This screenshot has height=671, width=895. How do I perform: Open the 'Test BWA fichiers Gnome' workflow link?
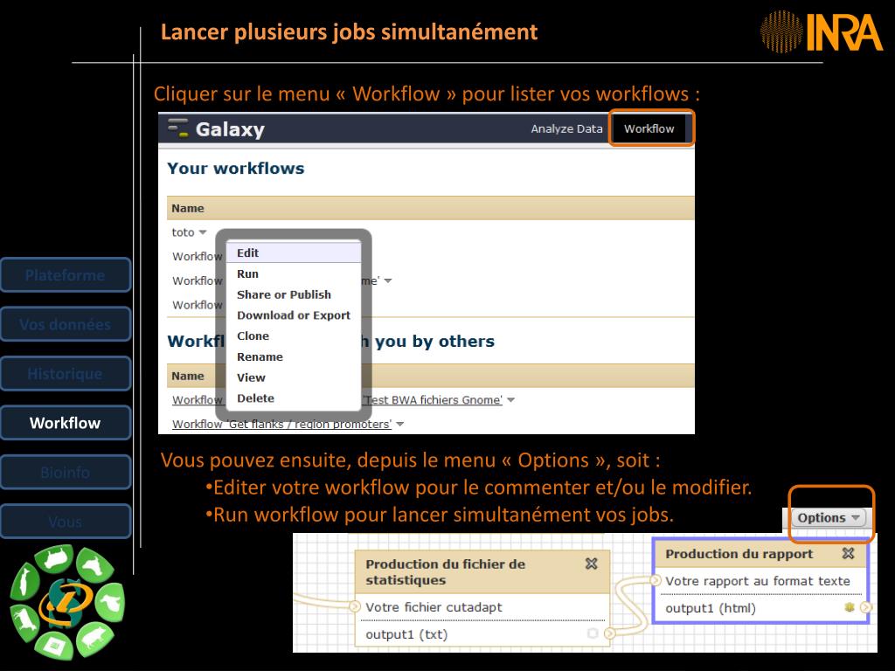pos(434,400)
